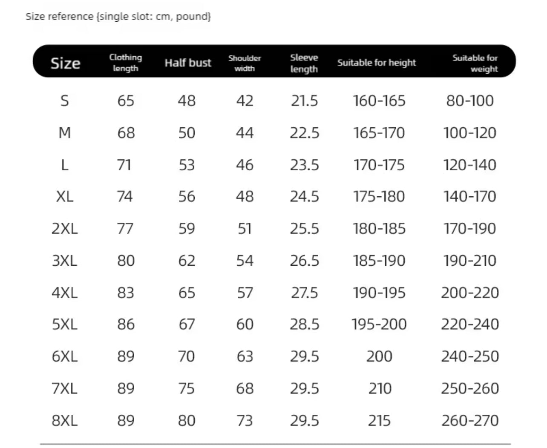Click the "Half bust" column header
This screenshot has height=448, width=547.
point(188,63)
